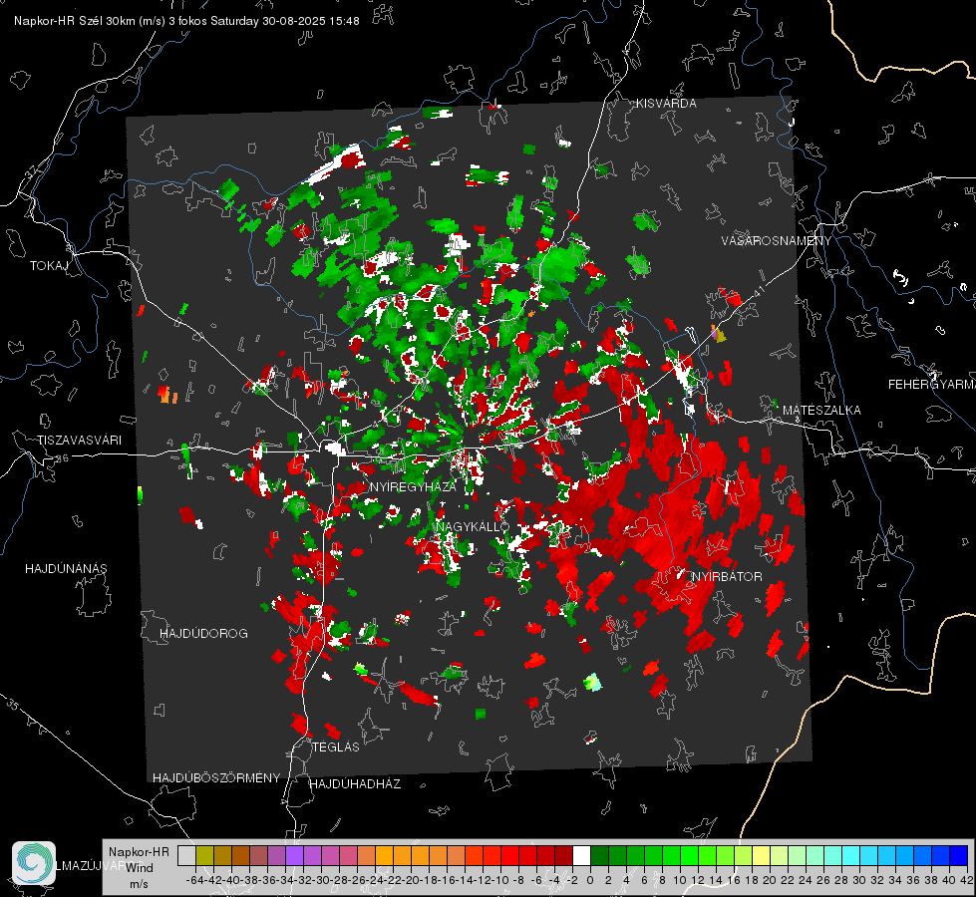Pick the olive swatch above -64

(x=204, y=855)
